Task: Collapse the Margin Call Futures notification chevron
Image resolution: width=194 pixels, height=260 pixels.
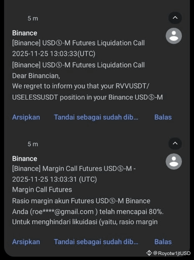Action: pos(175,143)
